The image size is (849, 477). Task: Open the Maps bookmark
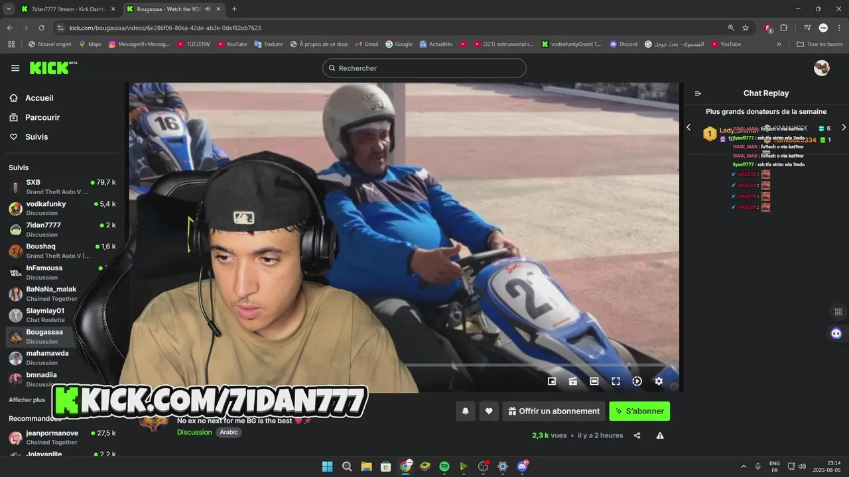[x=90, y=44]
